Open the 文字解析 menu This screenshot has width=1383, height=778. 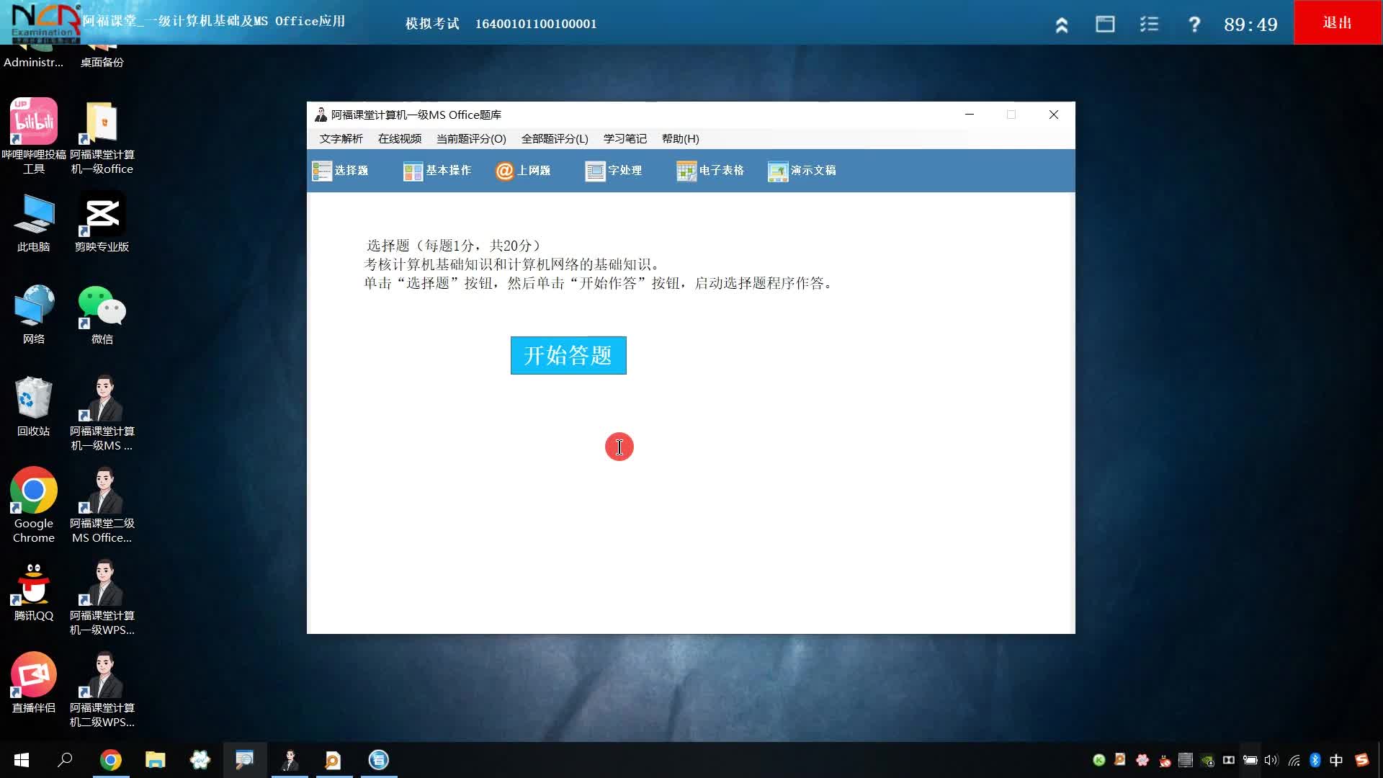point(341,138)
